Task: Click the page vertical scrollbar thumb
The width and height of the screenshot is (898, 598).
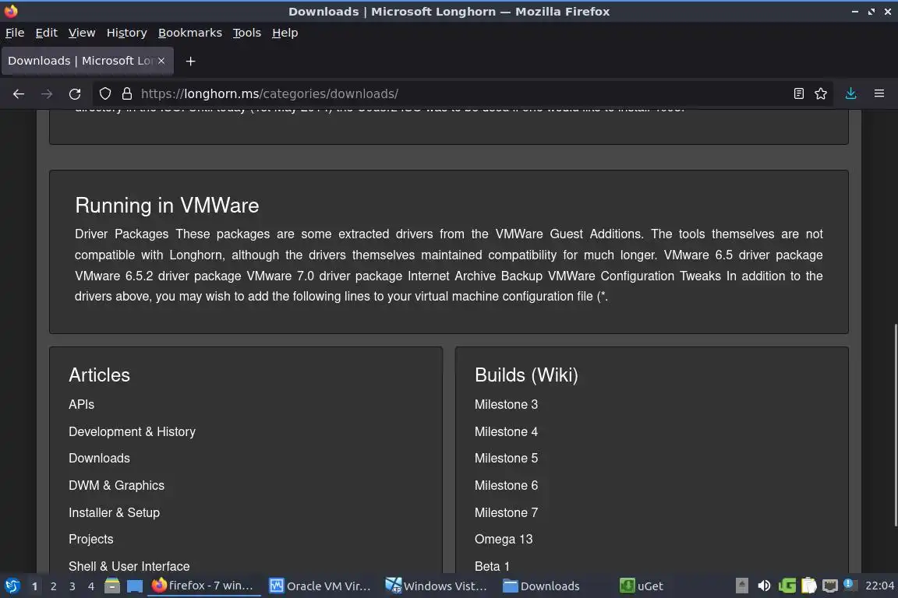Action: [895, 425]
